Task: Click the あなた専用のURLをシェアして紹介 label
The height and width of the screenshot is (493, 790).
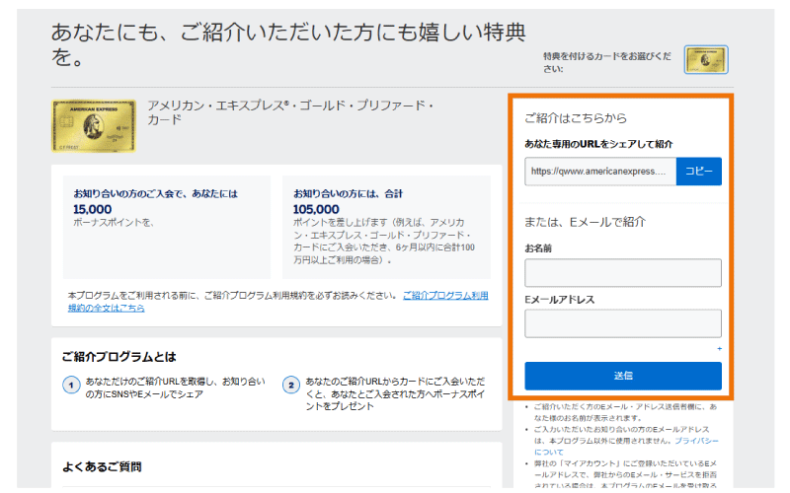Action: [x=598, y=144]
